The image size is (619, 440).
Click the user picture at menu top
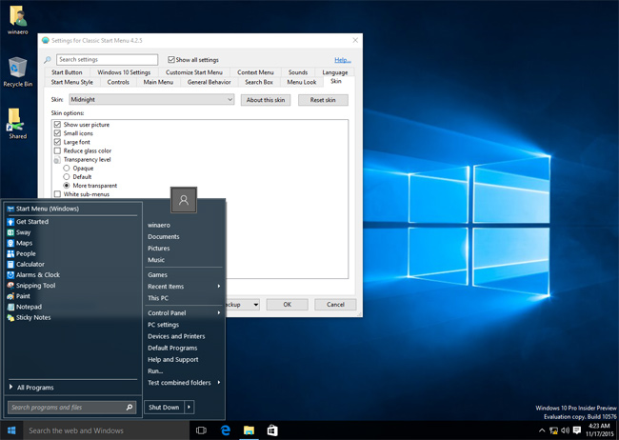(184, 198)
